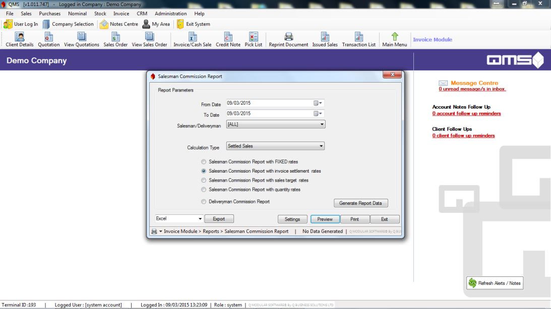Click the Print button
Image resolution: width=551 pixels, height=309 pixels.
[x=354, y=219]
